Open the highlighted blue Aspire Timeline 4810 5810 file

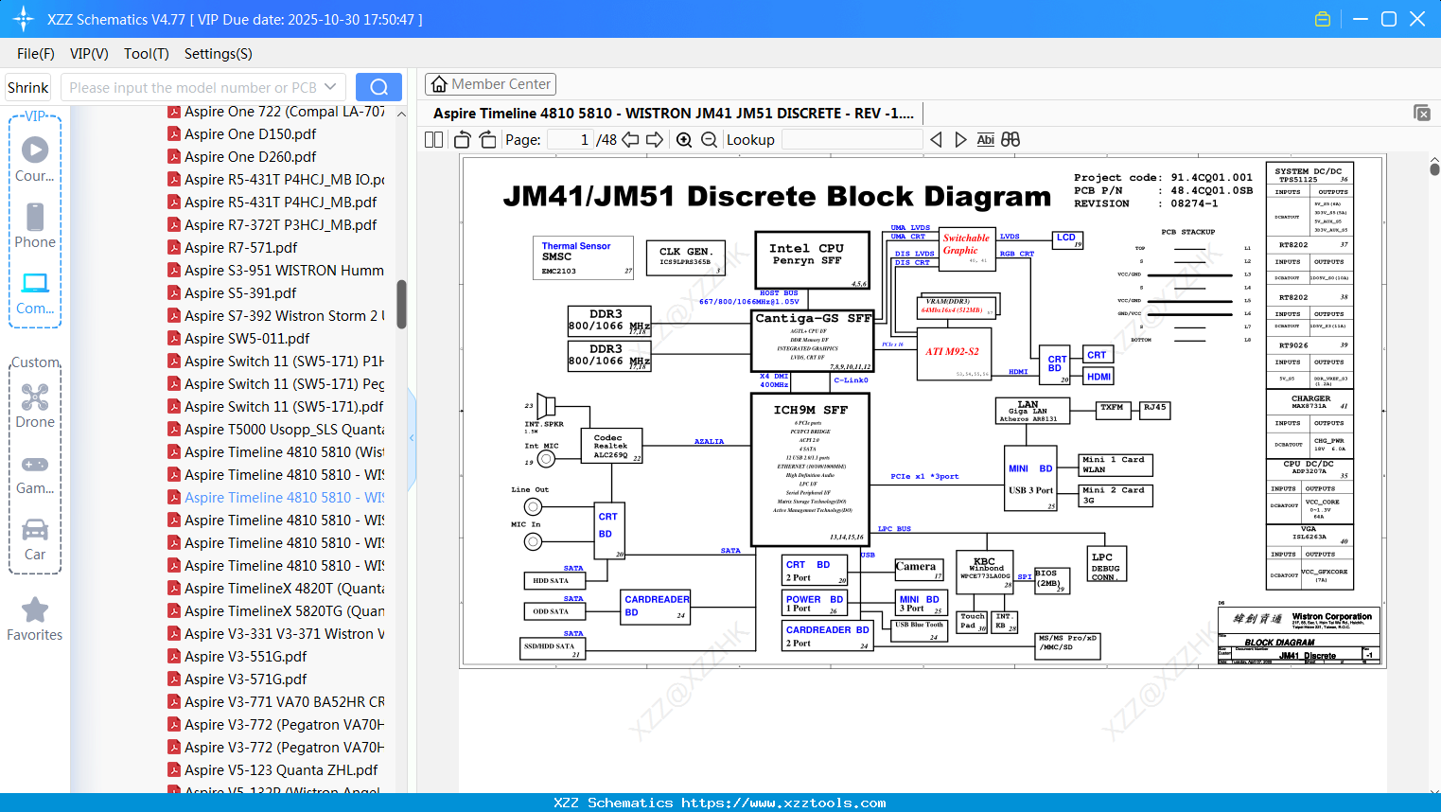coord(285,498)
